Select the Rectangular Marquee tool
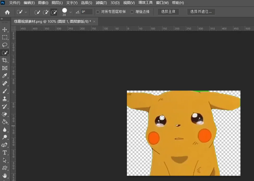 5,37
